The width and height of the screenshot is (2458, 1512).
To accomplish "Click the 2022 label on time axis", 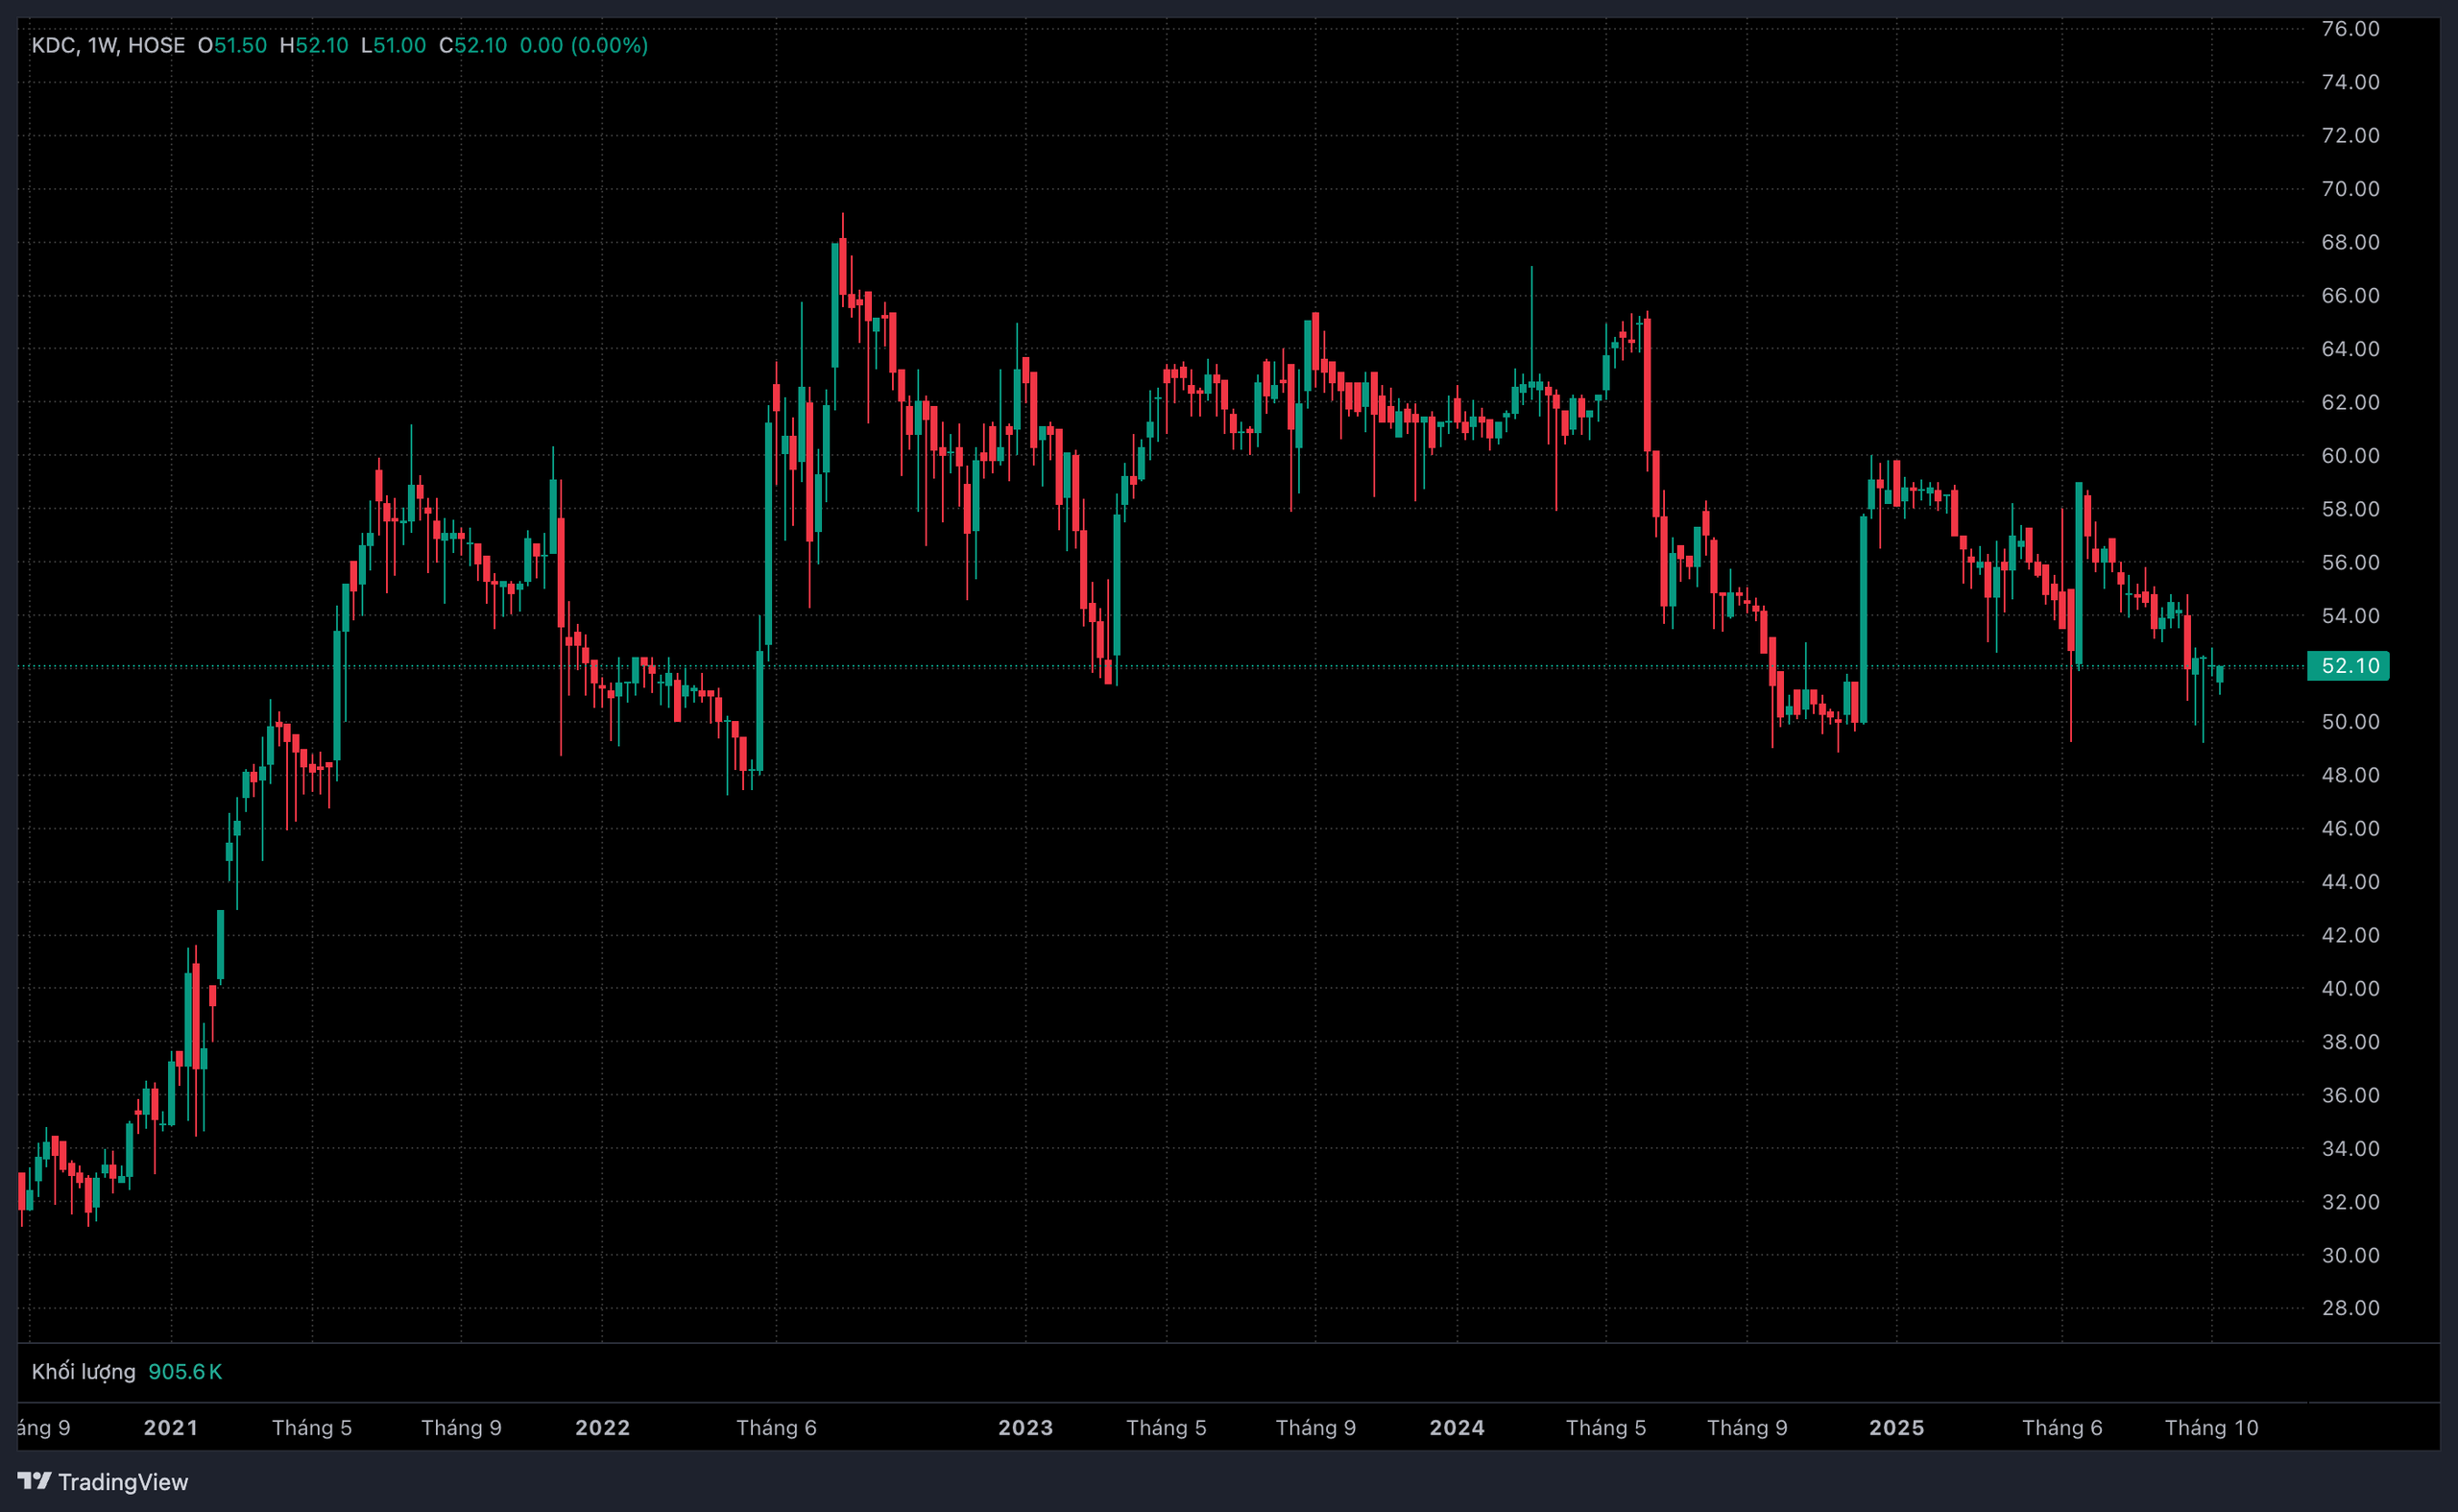I will click(x=602, y=1427).
